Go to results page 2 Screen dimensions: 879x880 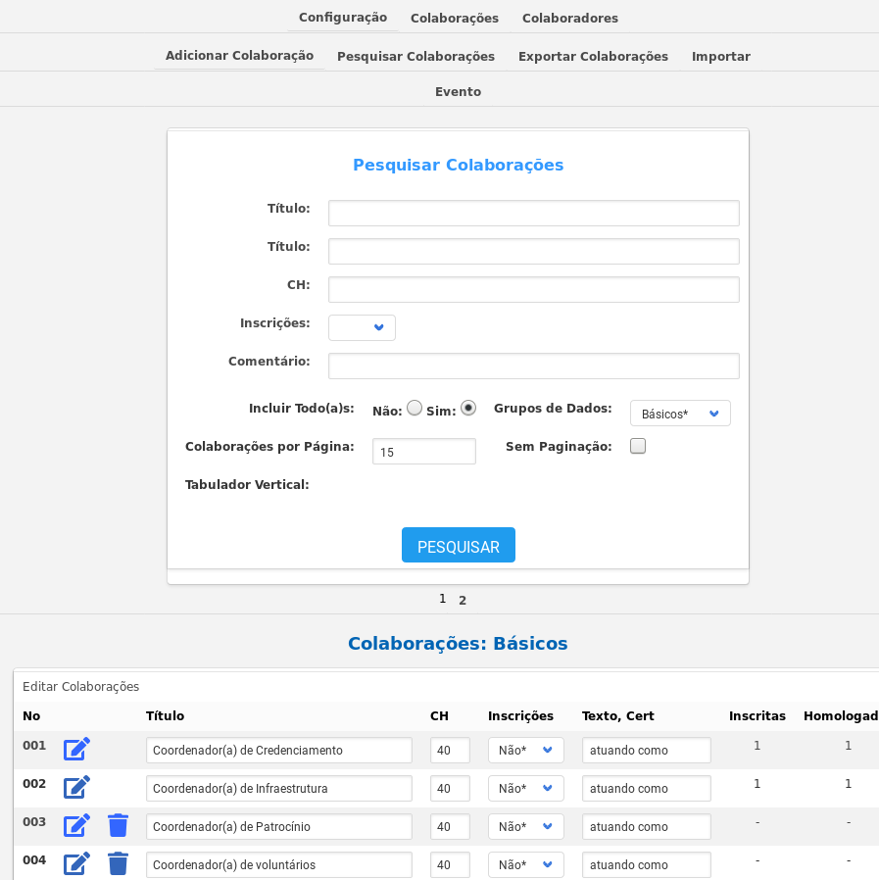pos(463,600)
